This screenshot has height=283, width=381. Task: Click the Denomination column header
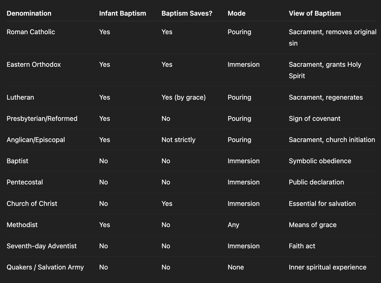click(29, 13)
